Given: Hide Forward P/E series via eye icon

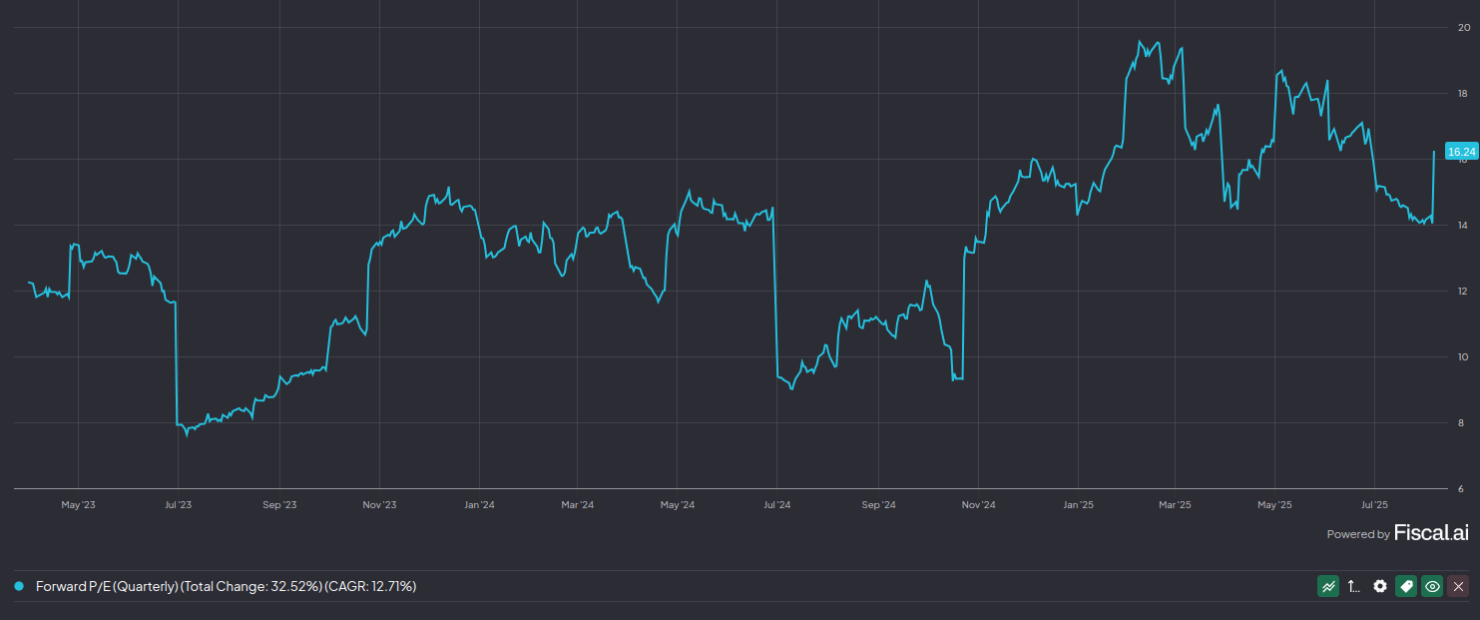Looking at the screenshot, I should point(1432,587).
